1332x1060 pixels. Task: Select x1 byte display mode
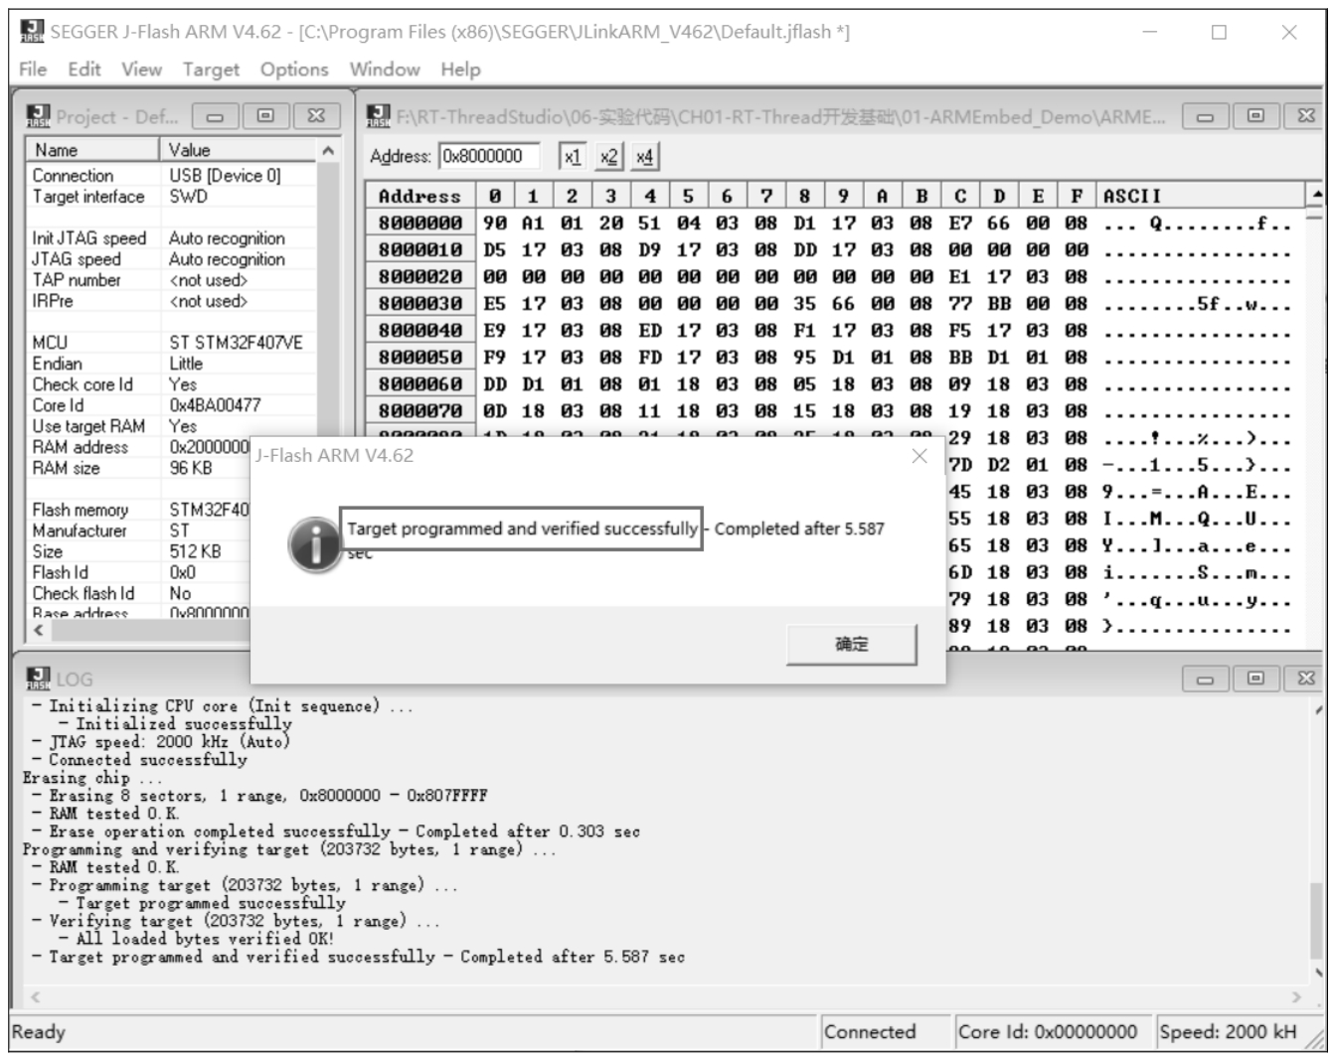tap(572, 157)
